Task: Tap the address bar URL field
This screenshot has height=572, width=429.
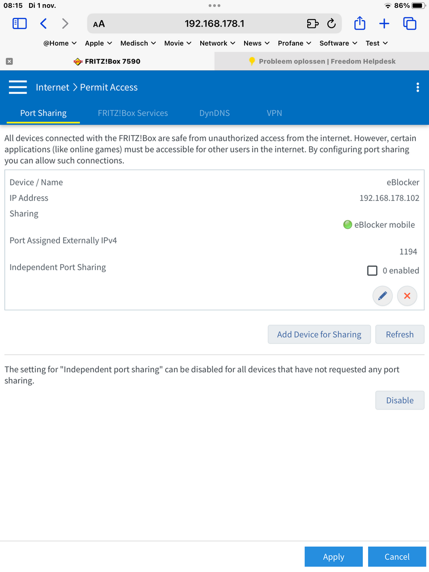Action: tap(215, 24)
